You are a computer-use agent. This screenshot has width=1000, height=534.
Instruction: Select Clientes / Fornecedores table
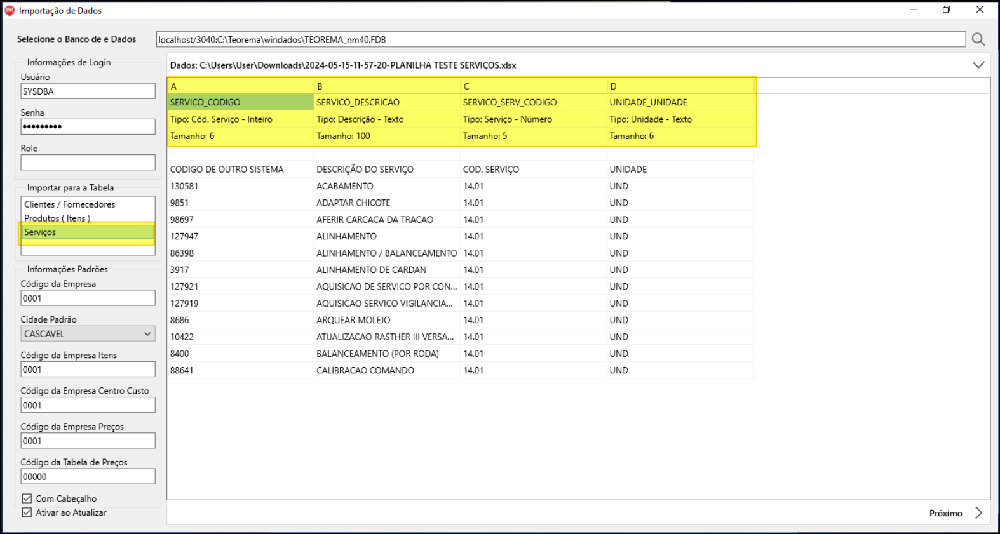(88, 204)
